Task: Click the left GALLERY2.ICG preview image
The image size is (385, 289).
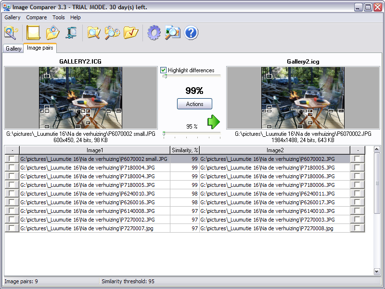Action: pos(80,98)
